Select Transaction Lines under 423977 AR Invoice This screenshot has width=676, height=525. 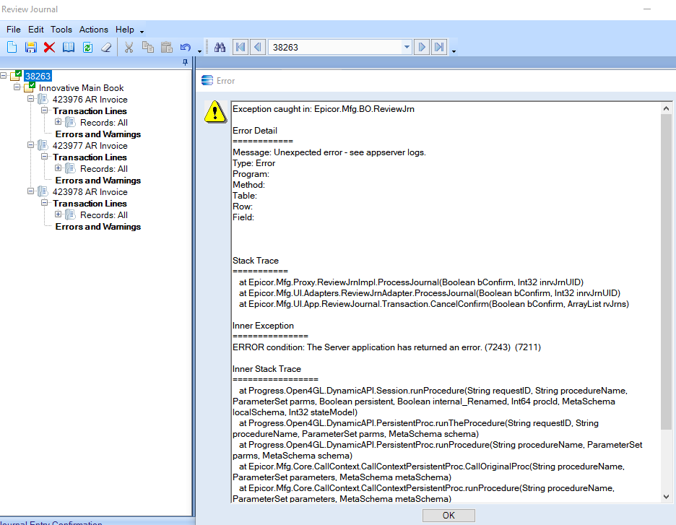click(90, 157)
